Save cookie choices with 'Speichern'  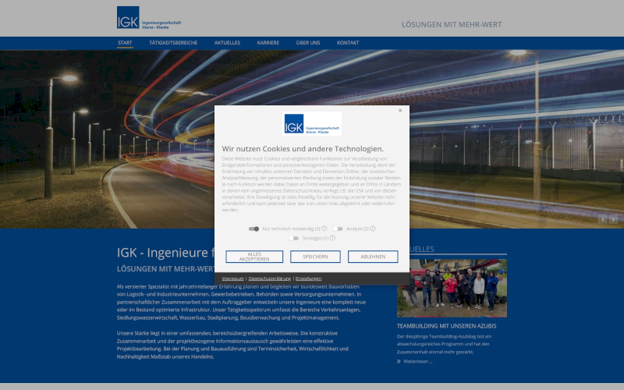(x=315, y=257)
